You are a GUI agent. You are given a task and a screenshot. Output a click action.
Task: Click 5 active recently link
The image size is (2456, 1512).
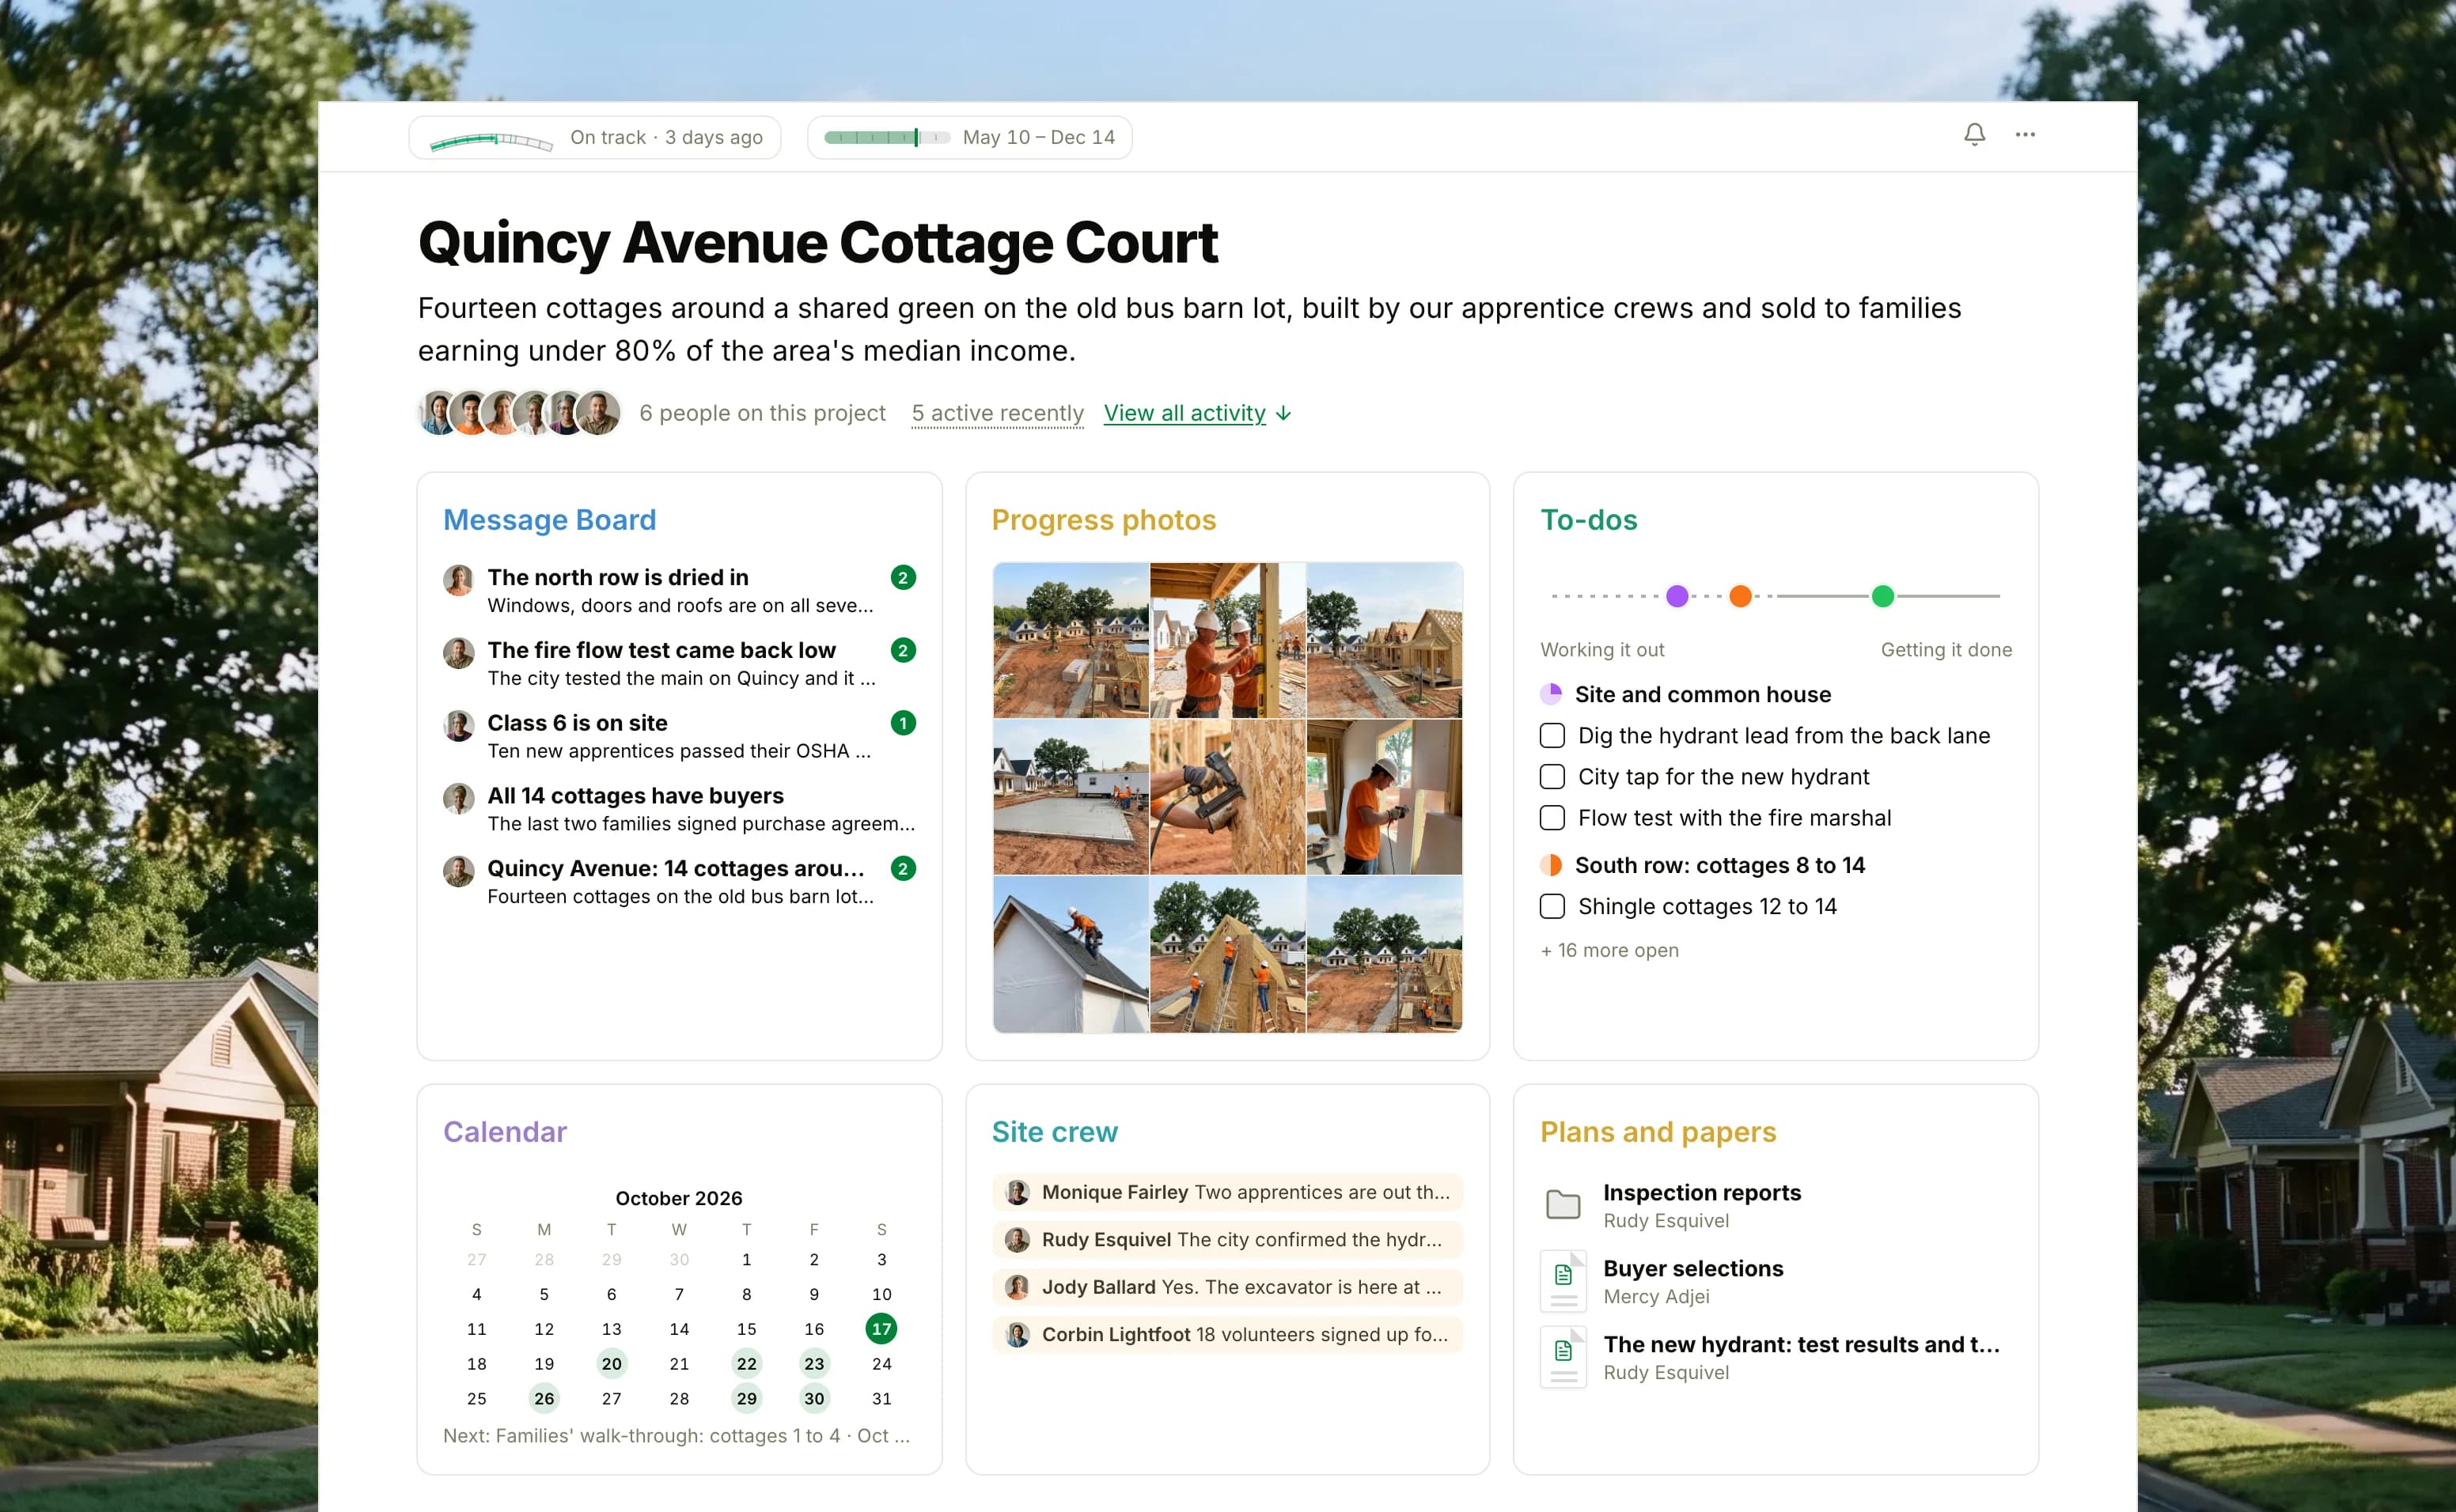[x=998, y=413]
